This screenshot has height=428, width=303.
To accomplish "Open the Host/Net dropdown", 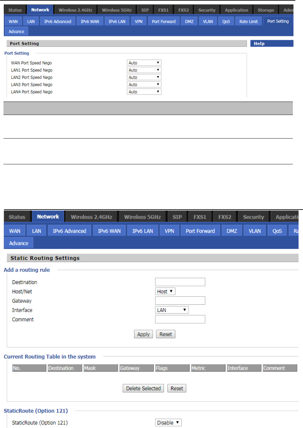I will pos(165,291).
